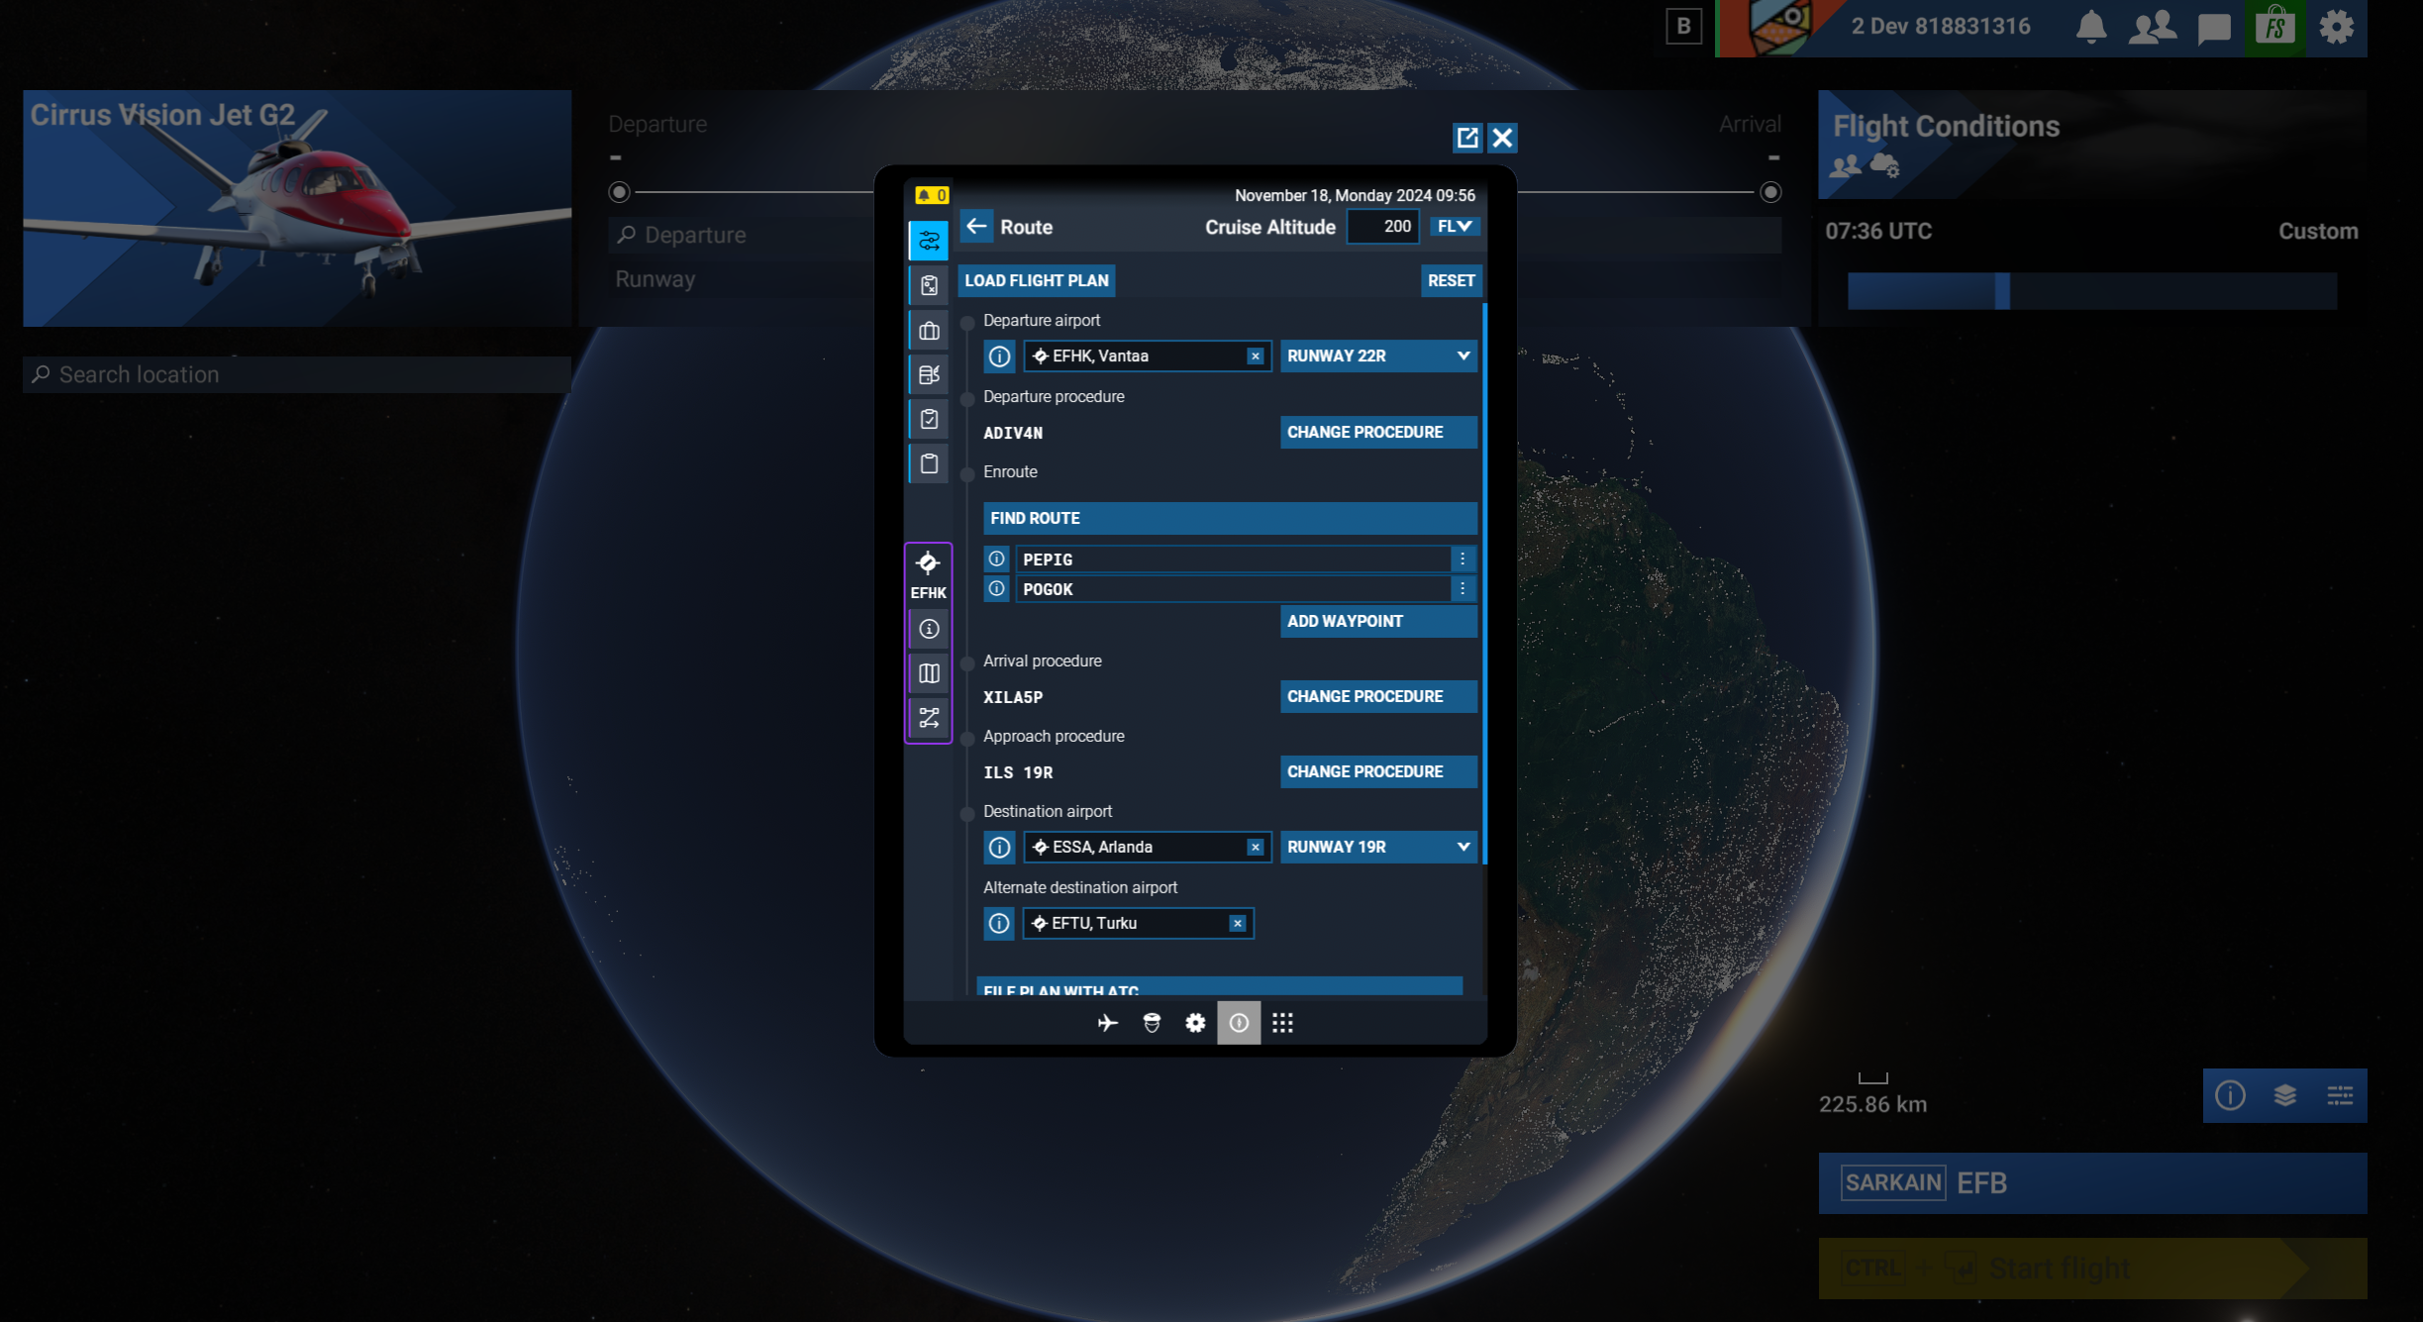The width and height of the screenshot is (2423, 1322).
Task: Open the app grid icon in EFB bottom bar
Action: point(1283,1022)
